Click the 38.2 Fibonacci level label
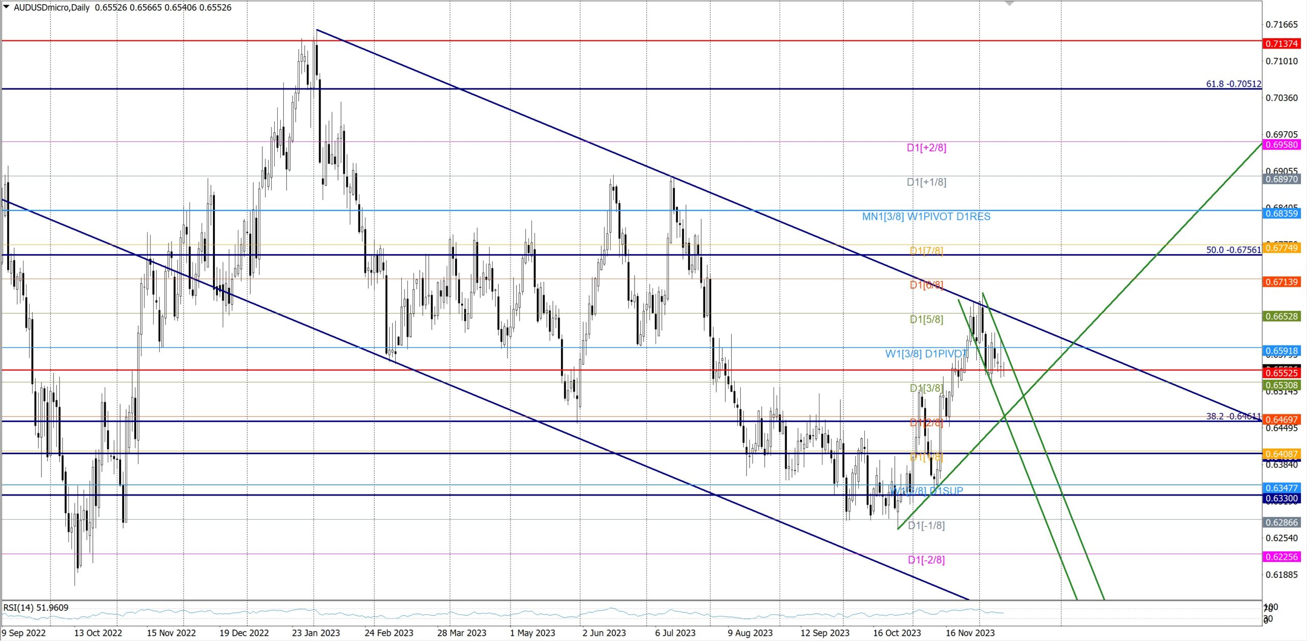This screenshot has height=641, width=1307. click(1233, 416)
